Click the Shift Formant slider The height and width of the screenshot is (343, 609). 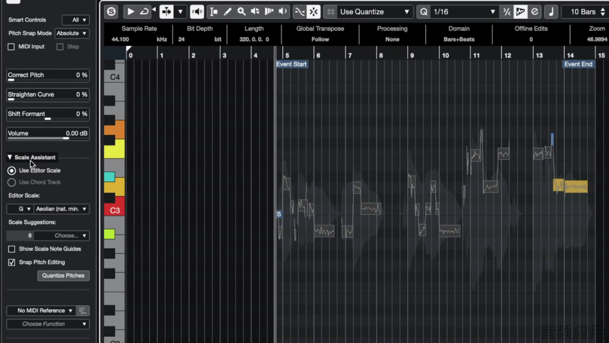(x=48, y=114)
